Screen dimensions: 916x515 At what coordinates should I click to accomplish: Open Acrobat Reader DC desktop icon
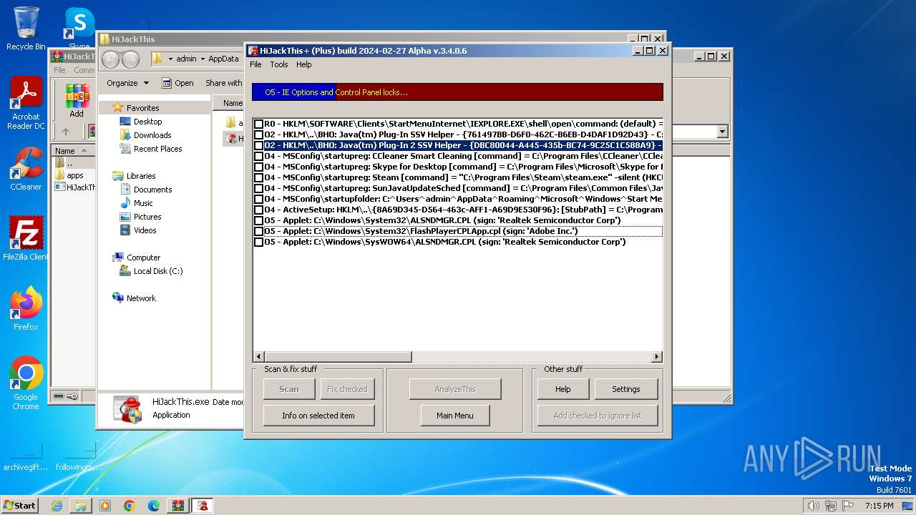coord(26,104)
